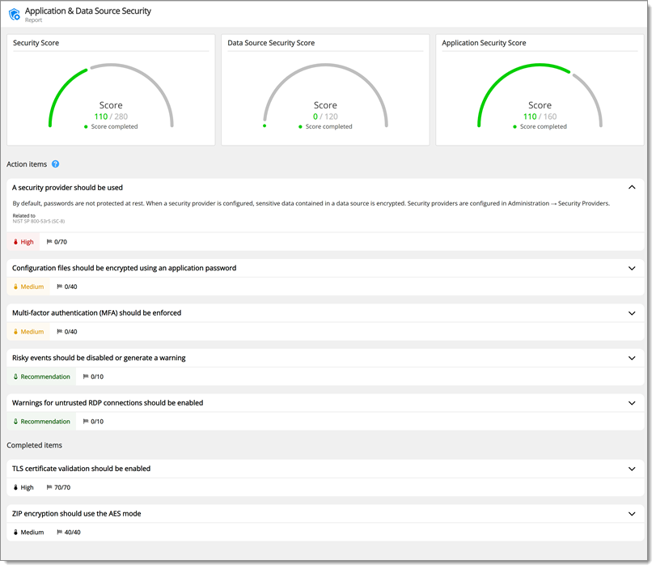Click the 0/40 score under Configuration files
The height and width of the screenshot is (569, 656).
pos(70,287)
